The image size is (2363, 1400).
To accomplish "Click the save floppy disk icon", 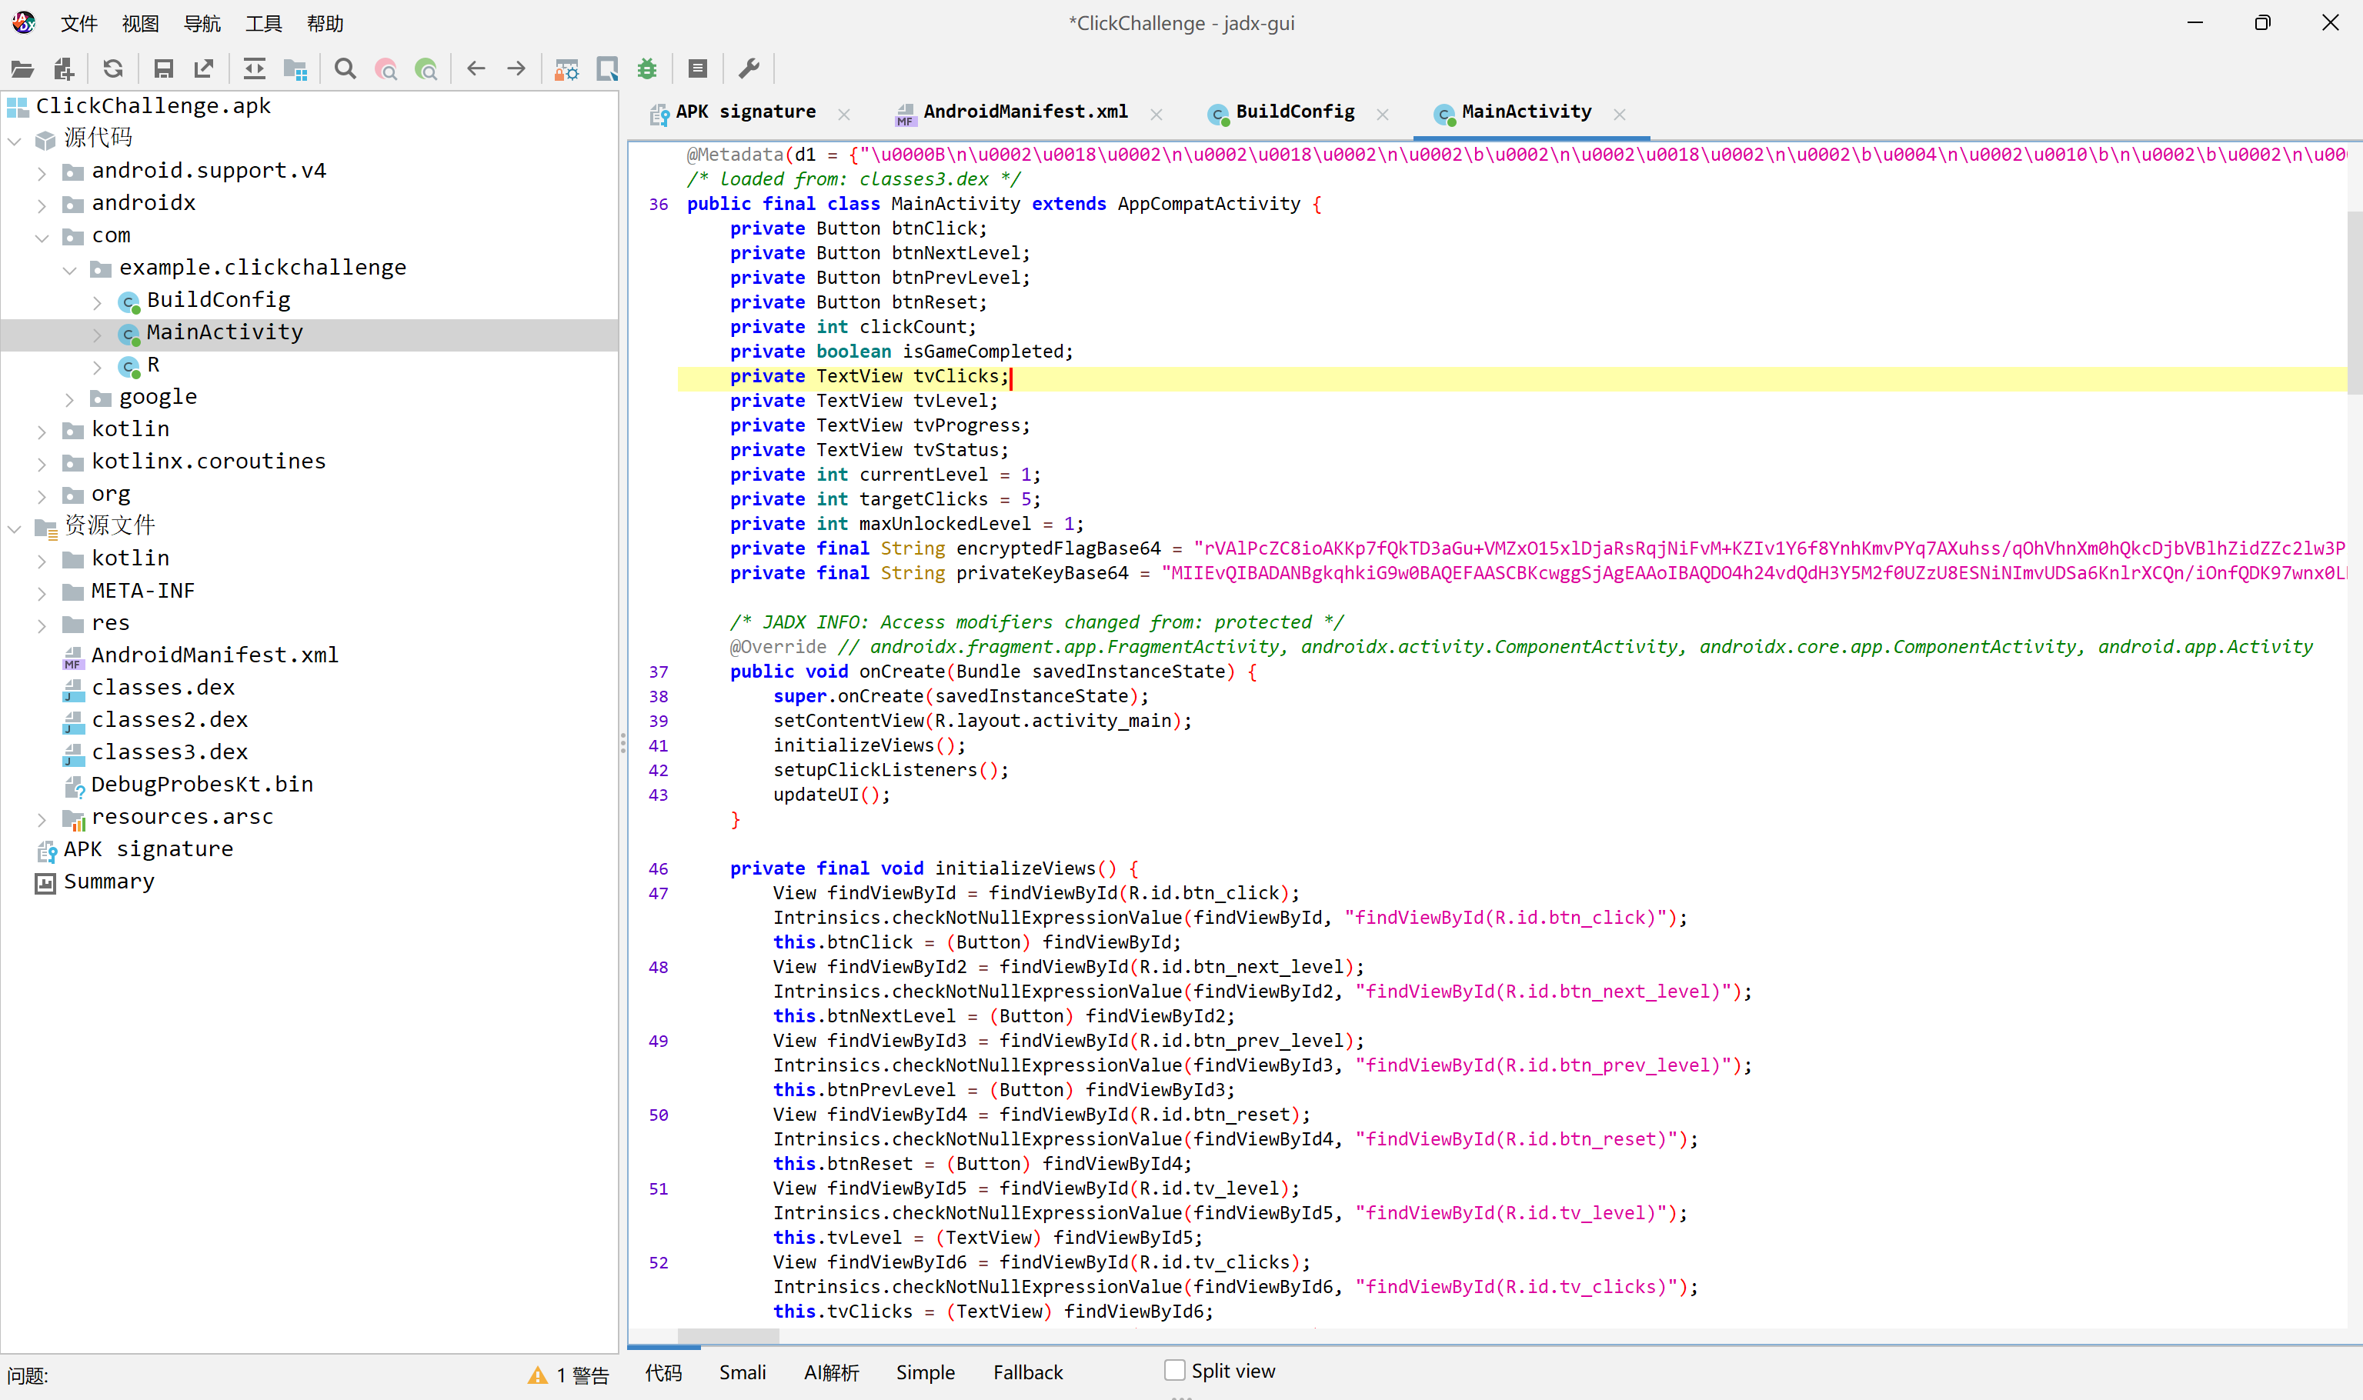I will 163,69.
